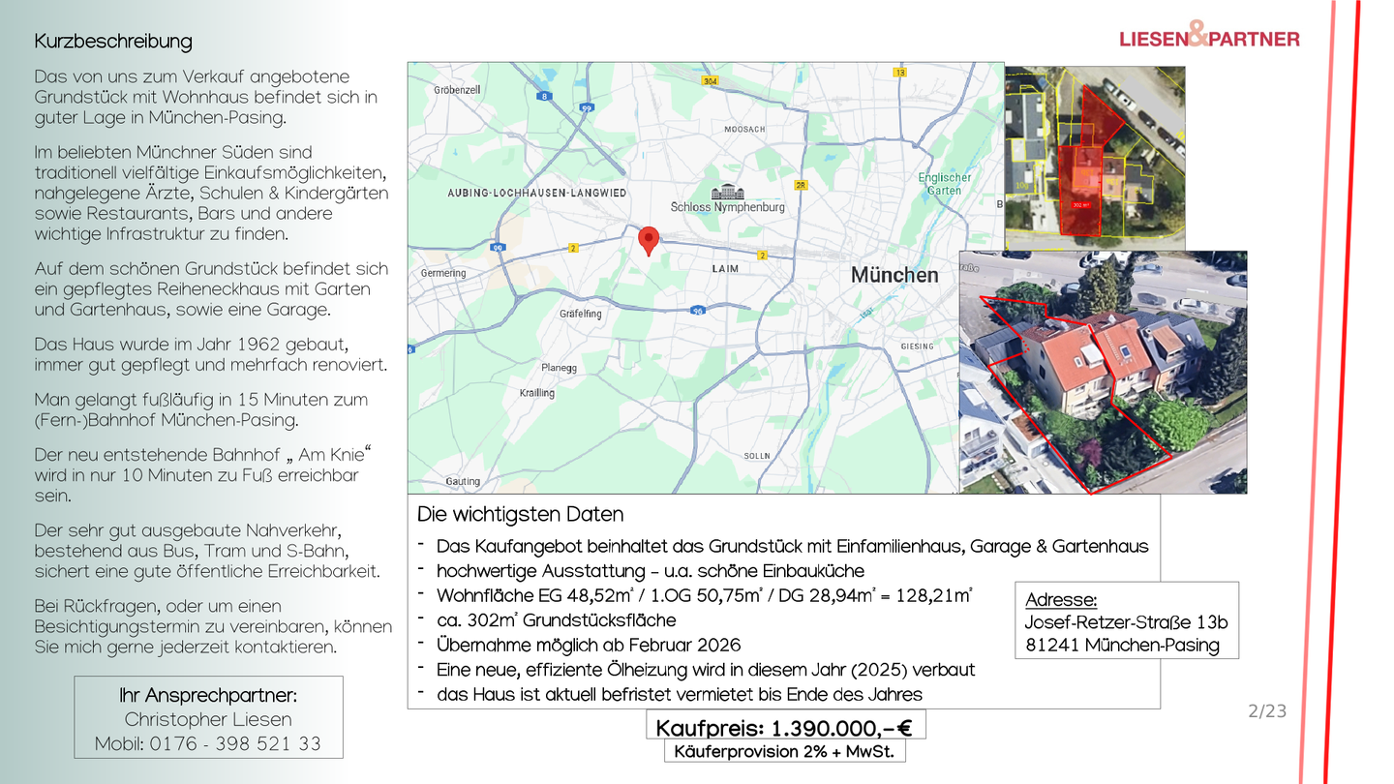Viewport: 1394px width, 784px height.
Task: Click the Josef-Retzer-Straße 13b address text
Action: point(1126,622)
